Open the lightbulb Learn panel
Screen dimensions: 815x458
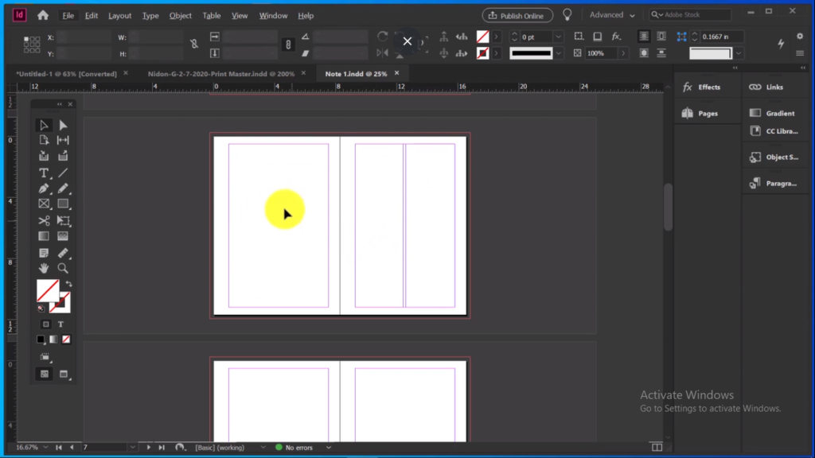pos(567,15)
